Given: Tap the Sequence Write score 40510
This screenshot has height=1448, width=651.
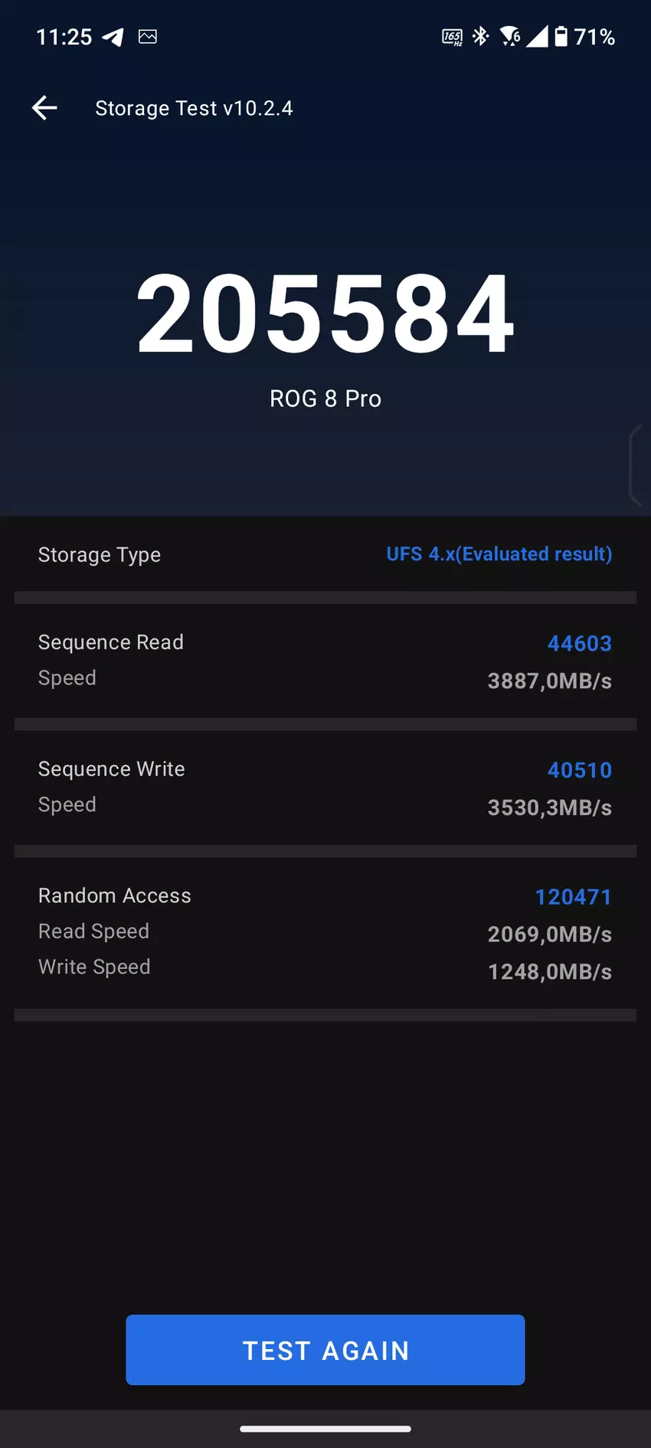Looking at the screenshot, I should coord(579,770).
